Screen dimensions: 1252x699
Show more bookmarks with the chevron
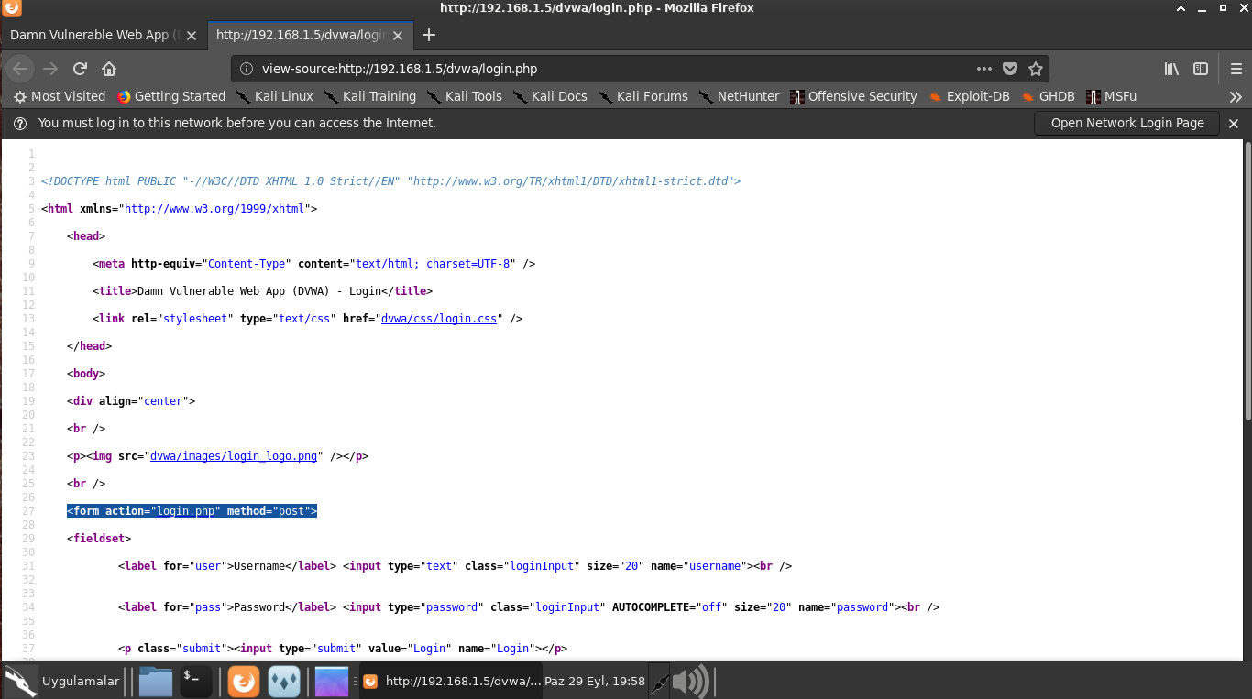pos(1236,96)
